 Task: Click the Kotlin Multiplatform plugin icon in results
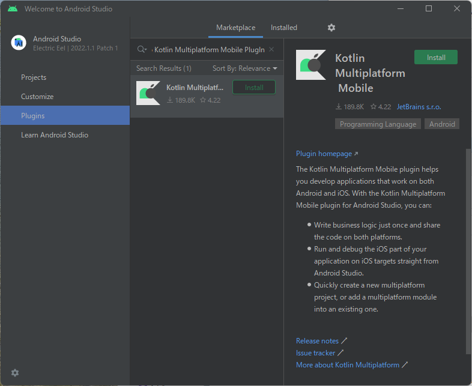pos(148,93)
